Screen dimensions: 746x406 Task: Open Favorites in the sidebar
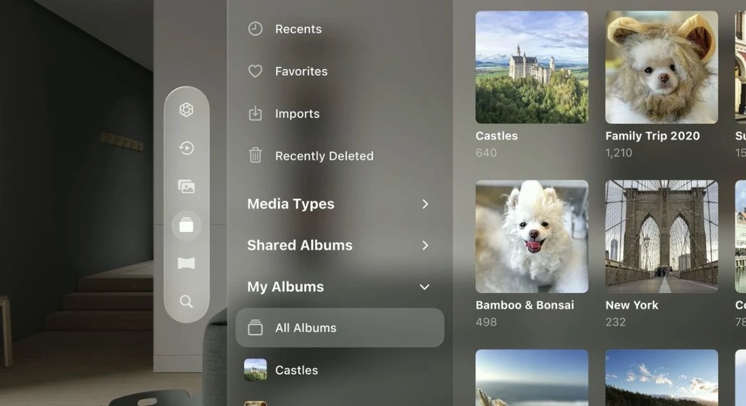click(340, 71)
